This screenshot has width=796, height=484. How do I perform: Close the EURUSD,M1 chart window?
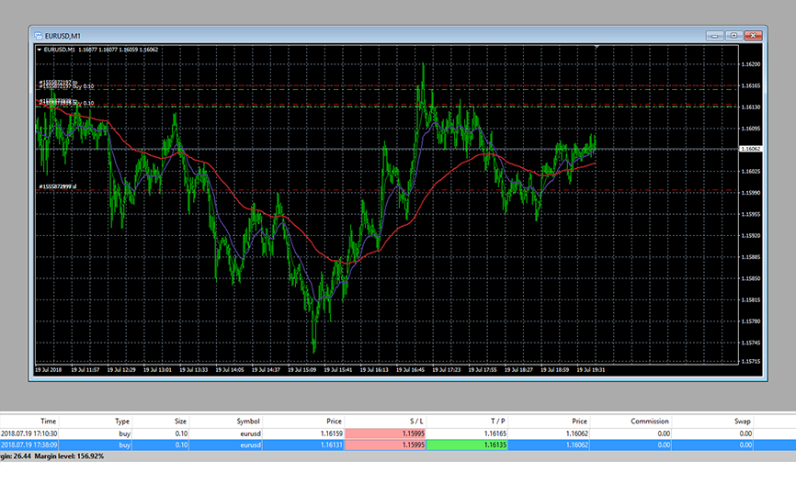(754, 36)
